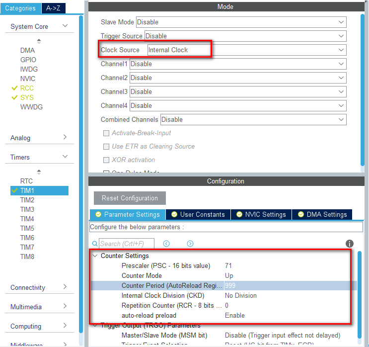Click the Master/Slave Mode Disable value

point(283,335)
